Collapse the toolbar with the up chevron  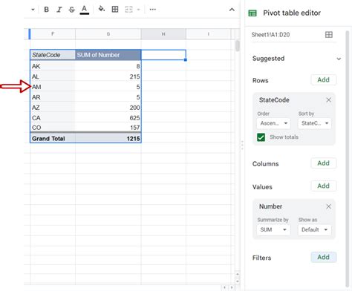(232, 10)
